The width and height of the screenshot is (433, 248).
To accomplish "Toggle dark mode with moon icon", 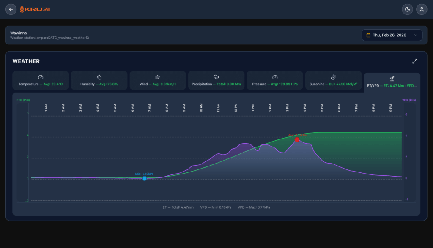I will click(x=407, y=9).
